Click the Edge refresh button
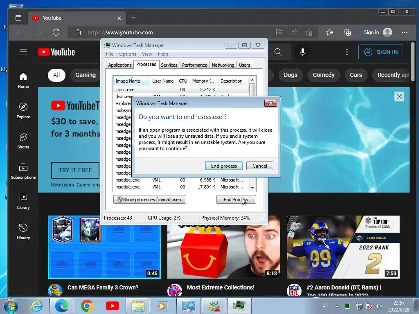This screenshot has width=419, height=314. pyautogui.click(x=56, y=32)
